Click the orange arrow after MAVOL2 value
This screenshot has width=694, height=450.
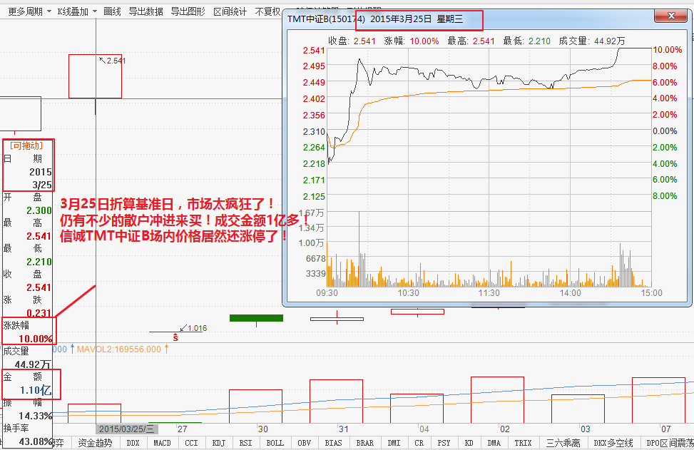pos(166,349)
